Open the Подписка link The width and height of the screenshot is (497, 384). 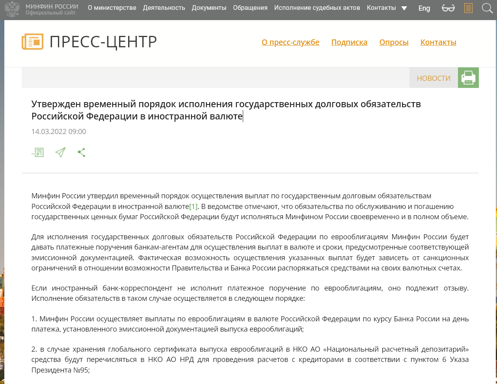[349, 42]
